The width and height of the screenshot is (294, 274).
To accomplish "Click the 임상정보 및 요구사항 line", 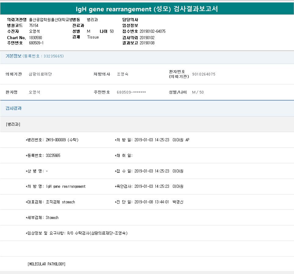I will point(77,233).
